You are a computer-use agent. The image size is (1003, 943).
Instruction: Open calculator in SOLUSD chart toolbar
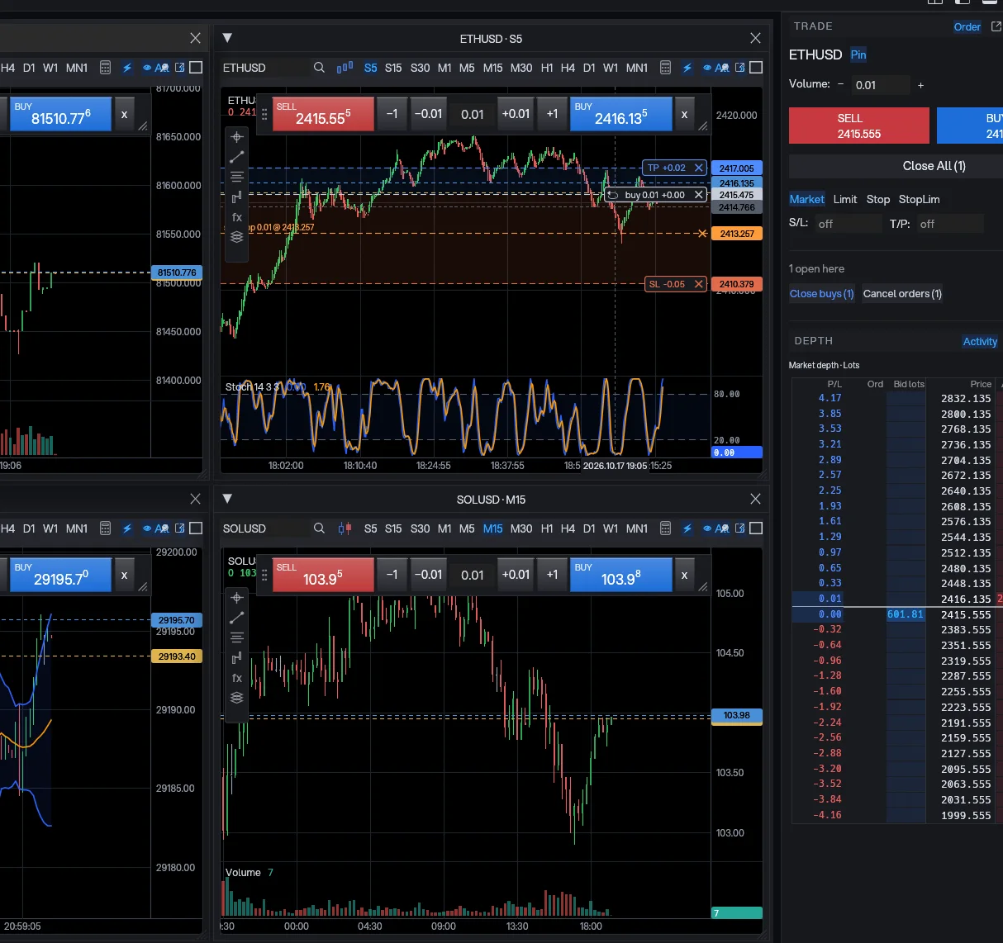(665, 528)
